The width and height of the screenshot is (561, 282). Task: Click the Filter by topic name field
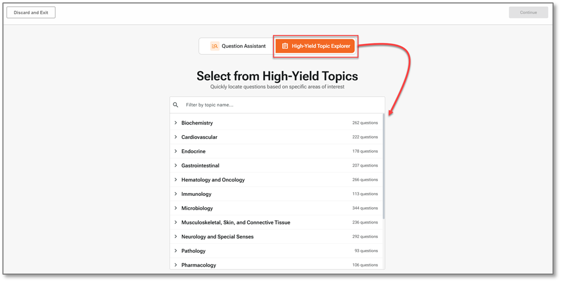(x=282, y=105)
